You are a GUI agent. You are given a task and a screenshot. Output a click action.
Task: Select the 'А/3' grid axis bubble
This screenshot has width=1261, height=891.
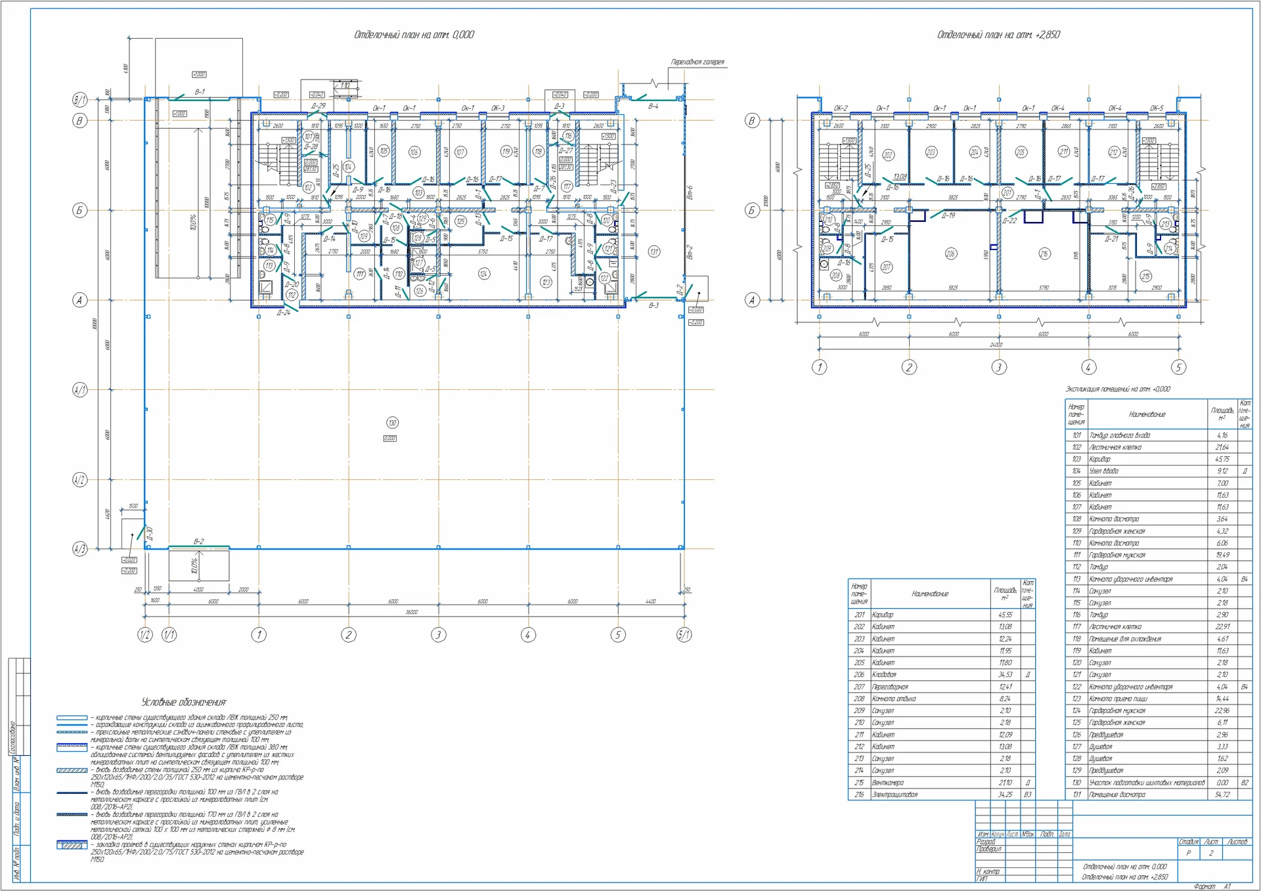click(79, 549)
